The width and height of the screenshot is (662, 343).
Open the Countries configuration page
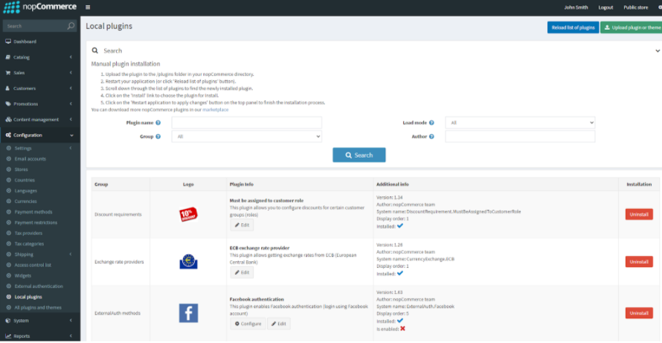pos(25,180)
